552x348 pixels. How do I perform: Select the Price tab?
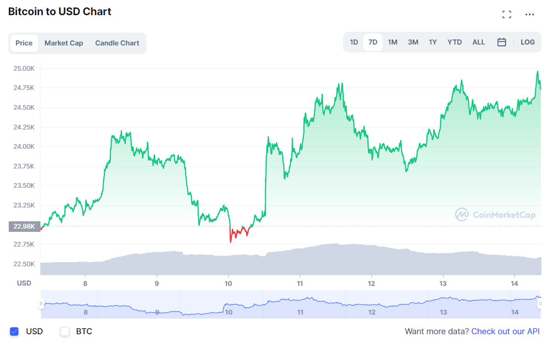coord(24,43)
